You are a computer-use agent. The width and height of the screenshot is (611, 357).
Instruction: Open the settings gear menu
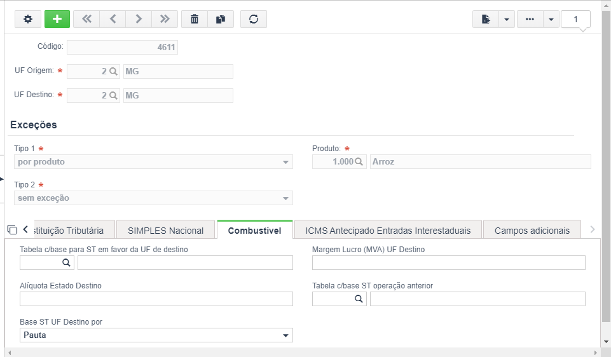(28, 19)
